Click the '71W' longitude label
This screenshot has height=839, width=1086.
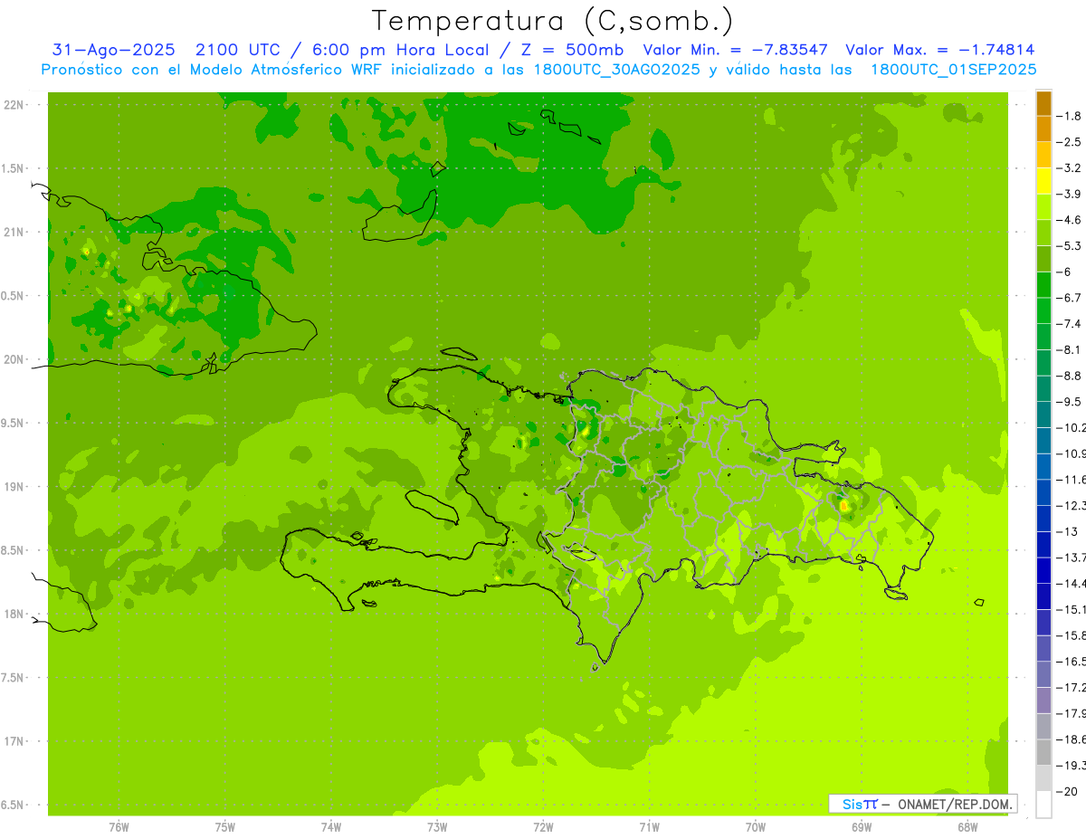(649, 827)
